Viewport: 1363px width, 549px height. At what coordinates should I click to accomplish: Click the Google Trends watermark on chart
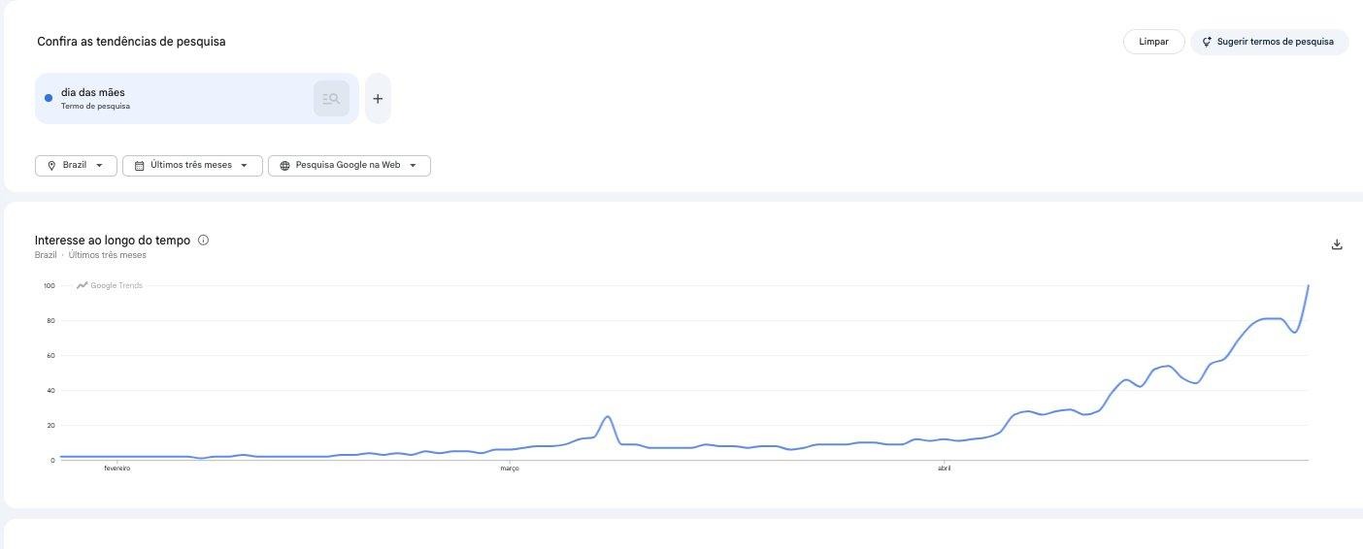pos(110,285)
